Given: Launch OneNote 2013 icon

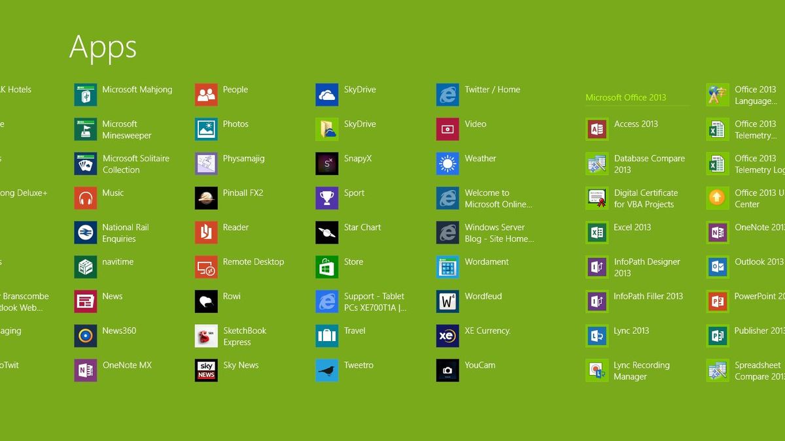Looking at the screenshot, I should tap(718, 233).
